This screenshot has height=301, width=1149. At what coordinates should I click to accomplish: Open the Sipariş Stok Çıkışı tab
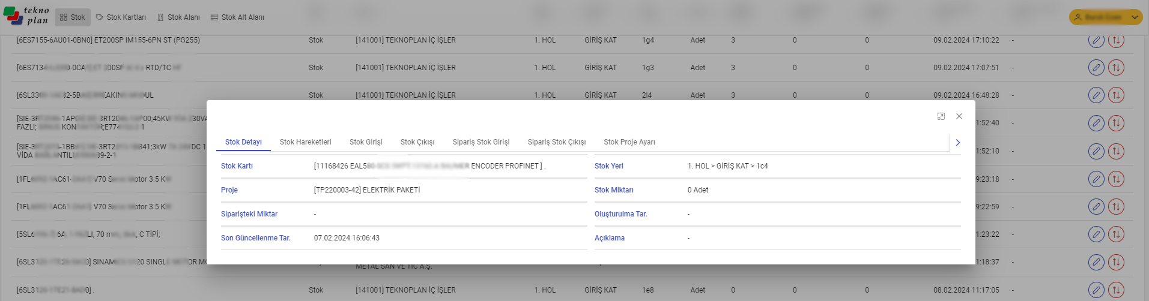(556, 142)
